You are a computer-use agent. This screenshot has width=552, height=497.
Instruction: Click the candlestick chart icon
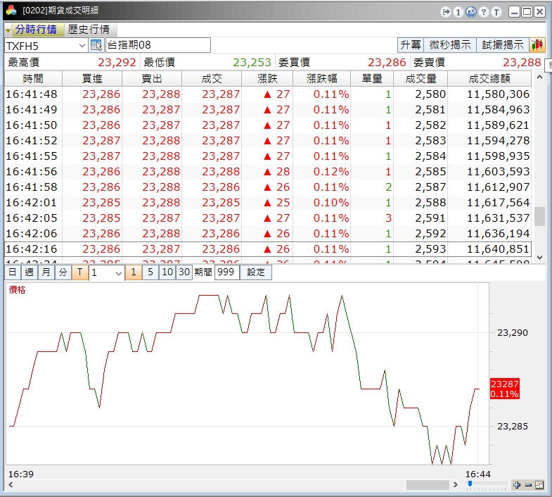coord(538,45)
